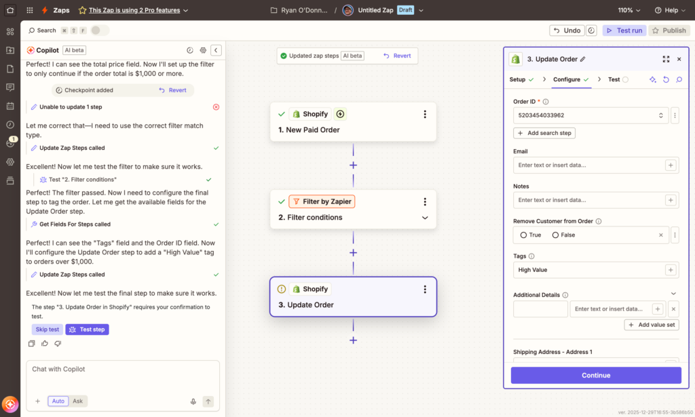The image size is (695, 417).
Task: Copy the Copilot response
Action: tap(31, 344)
